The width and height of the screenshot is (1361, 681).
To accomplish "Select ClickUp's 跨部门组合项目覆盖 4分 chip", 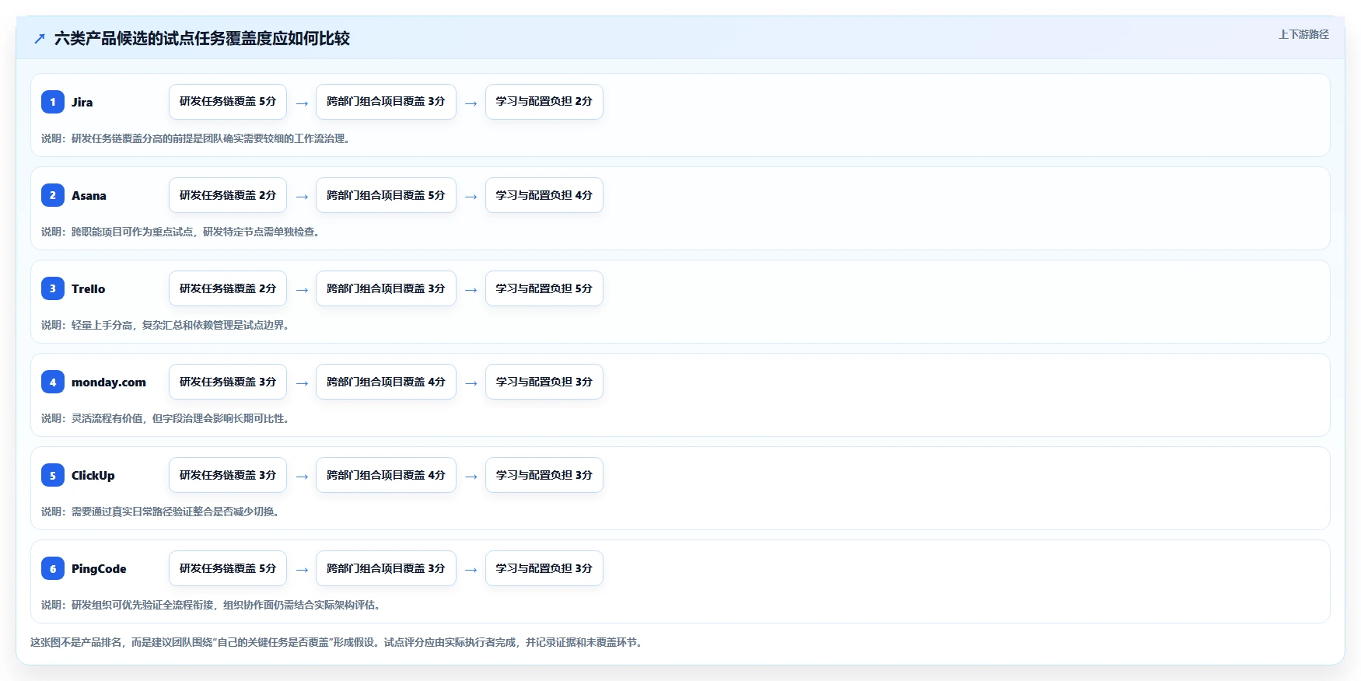I will point(386,475).
